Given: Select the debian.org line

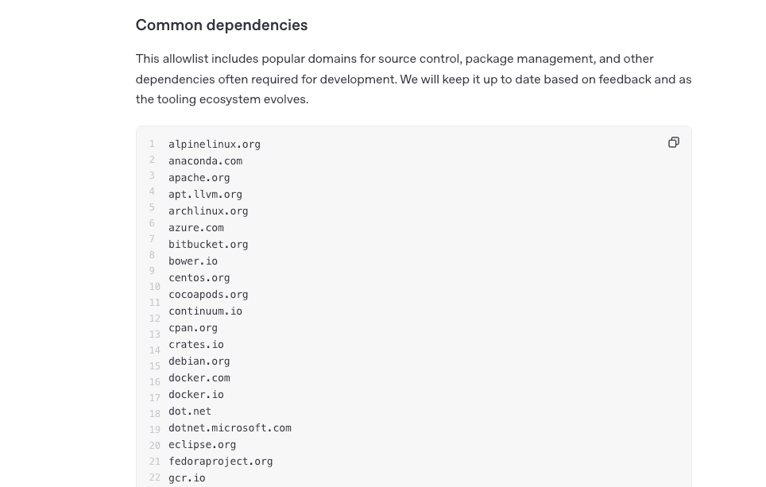Looking at the screenshot, I should click(x=199, y=361).
